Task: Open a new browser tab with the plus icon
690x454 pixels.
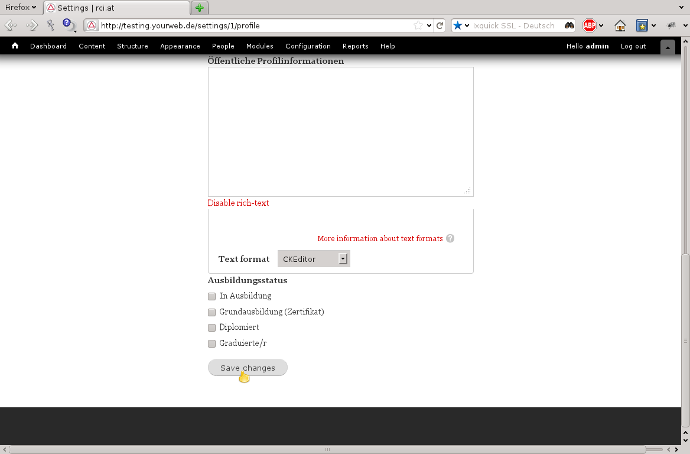Action: tap(199, 8)
